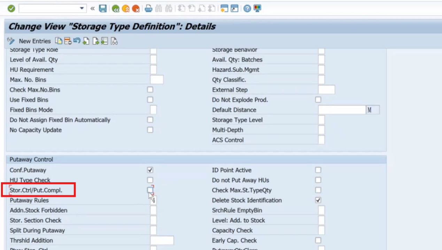Screen dimensions: 442x250
Task: Check Do Not Assign Fixed Bin Automatically
Action: click(x=150, y=120)
